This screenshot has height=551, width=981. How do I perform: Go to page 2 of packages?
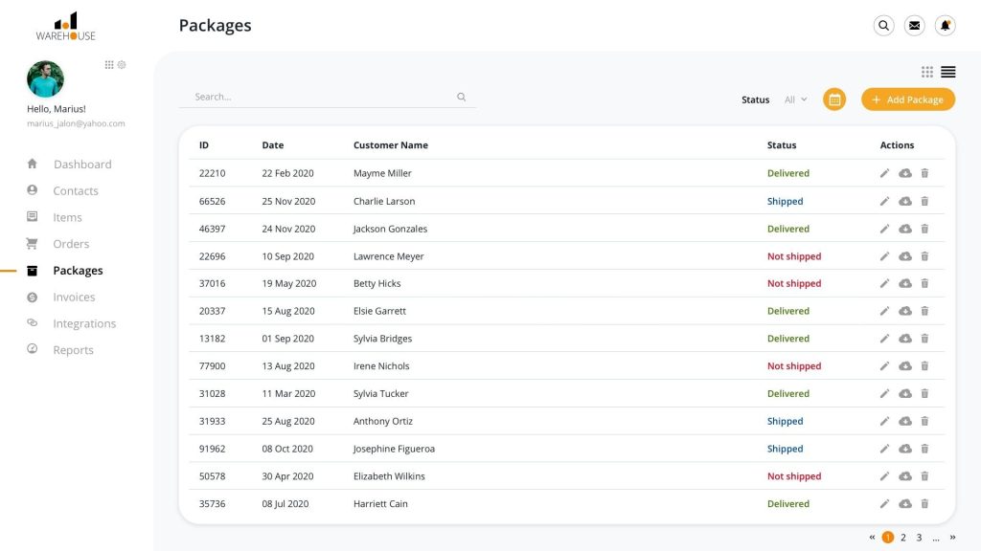[903, 538]
